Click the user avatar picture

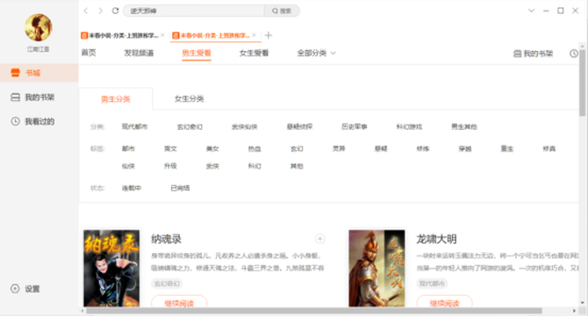[x=39, y=27]
